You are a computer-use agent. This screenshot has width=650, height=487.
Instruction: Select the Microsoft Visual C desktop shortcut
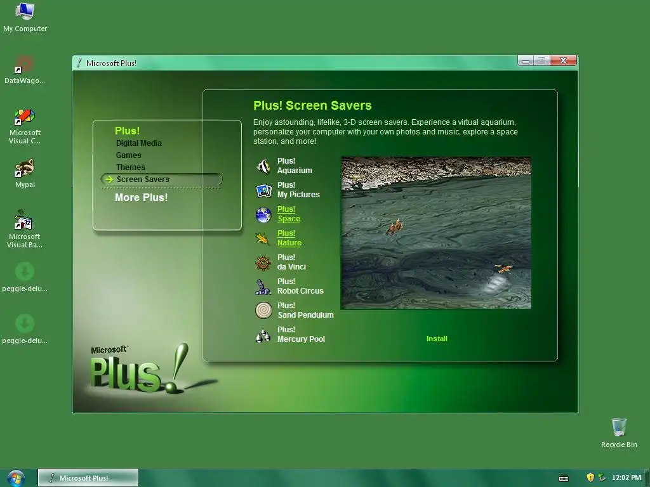(25, 126)
